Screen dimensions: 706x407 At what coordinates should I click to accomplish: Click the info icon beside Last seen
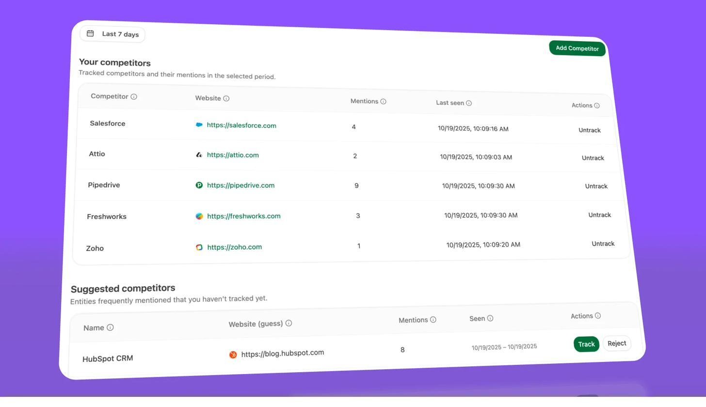(469, 103)
